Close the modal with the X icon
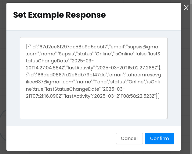 point(186,8)
